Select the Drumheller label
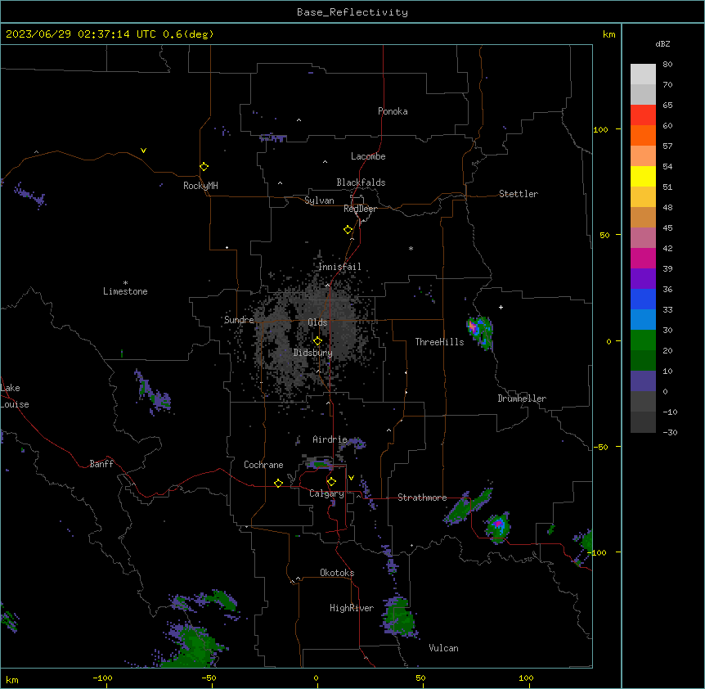The width and height of the screenshot is (705, 689). click(522, 399)
